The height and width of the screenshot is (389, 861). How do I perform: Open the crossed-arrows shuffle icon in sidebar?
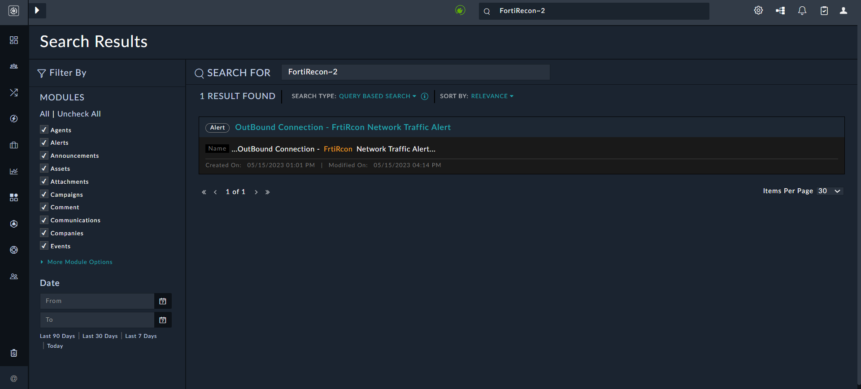coord(14,92)
